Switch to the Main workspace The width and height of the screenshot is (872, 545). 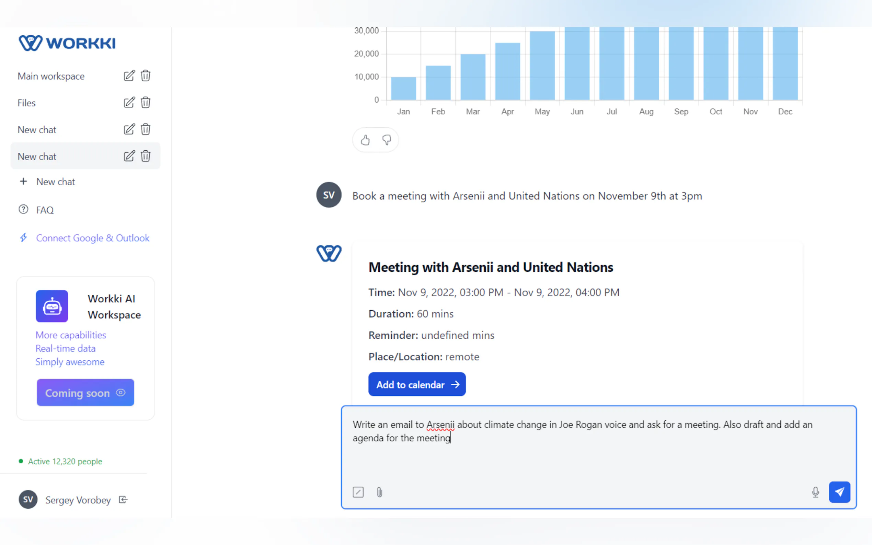pyautogui.click(x=51, y=76)
